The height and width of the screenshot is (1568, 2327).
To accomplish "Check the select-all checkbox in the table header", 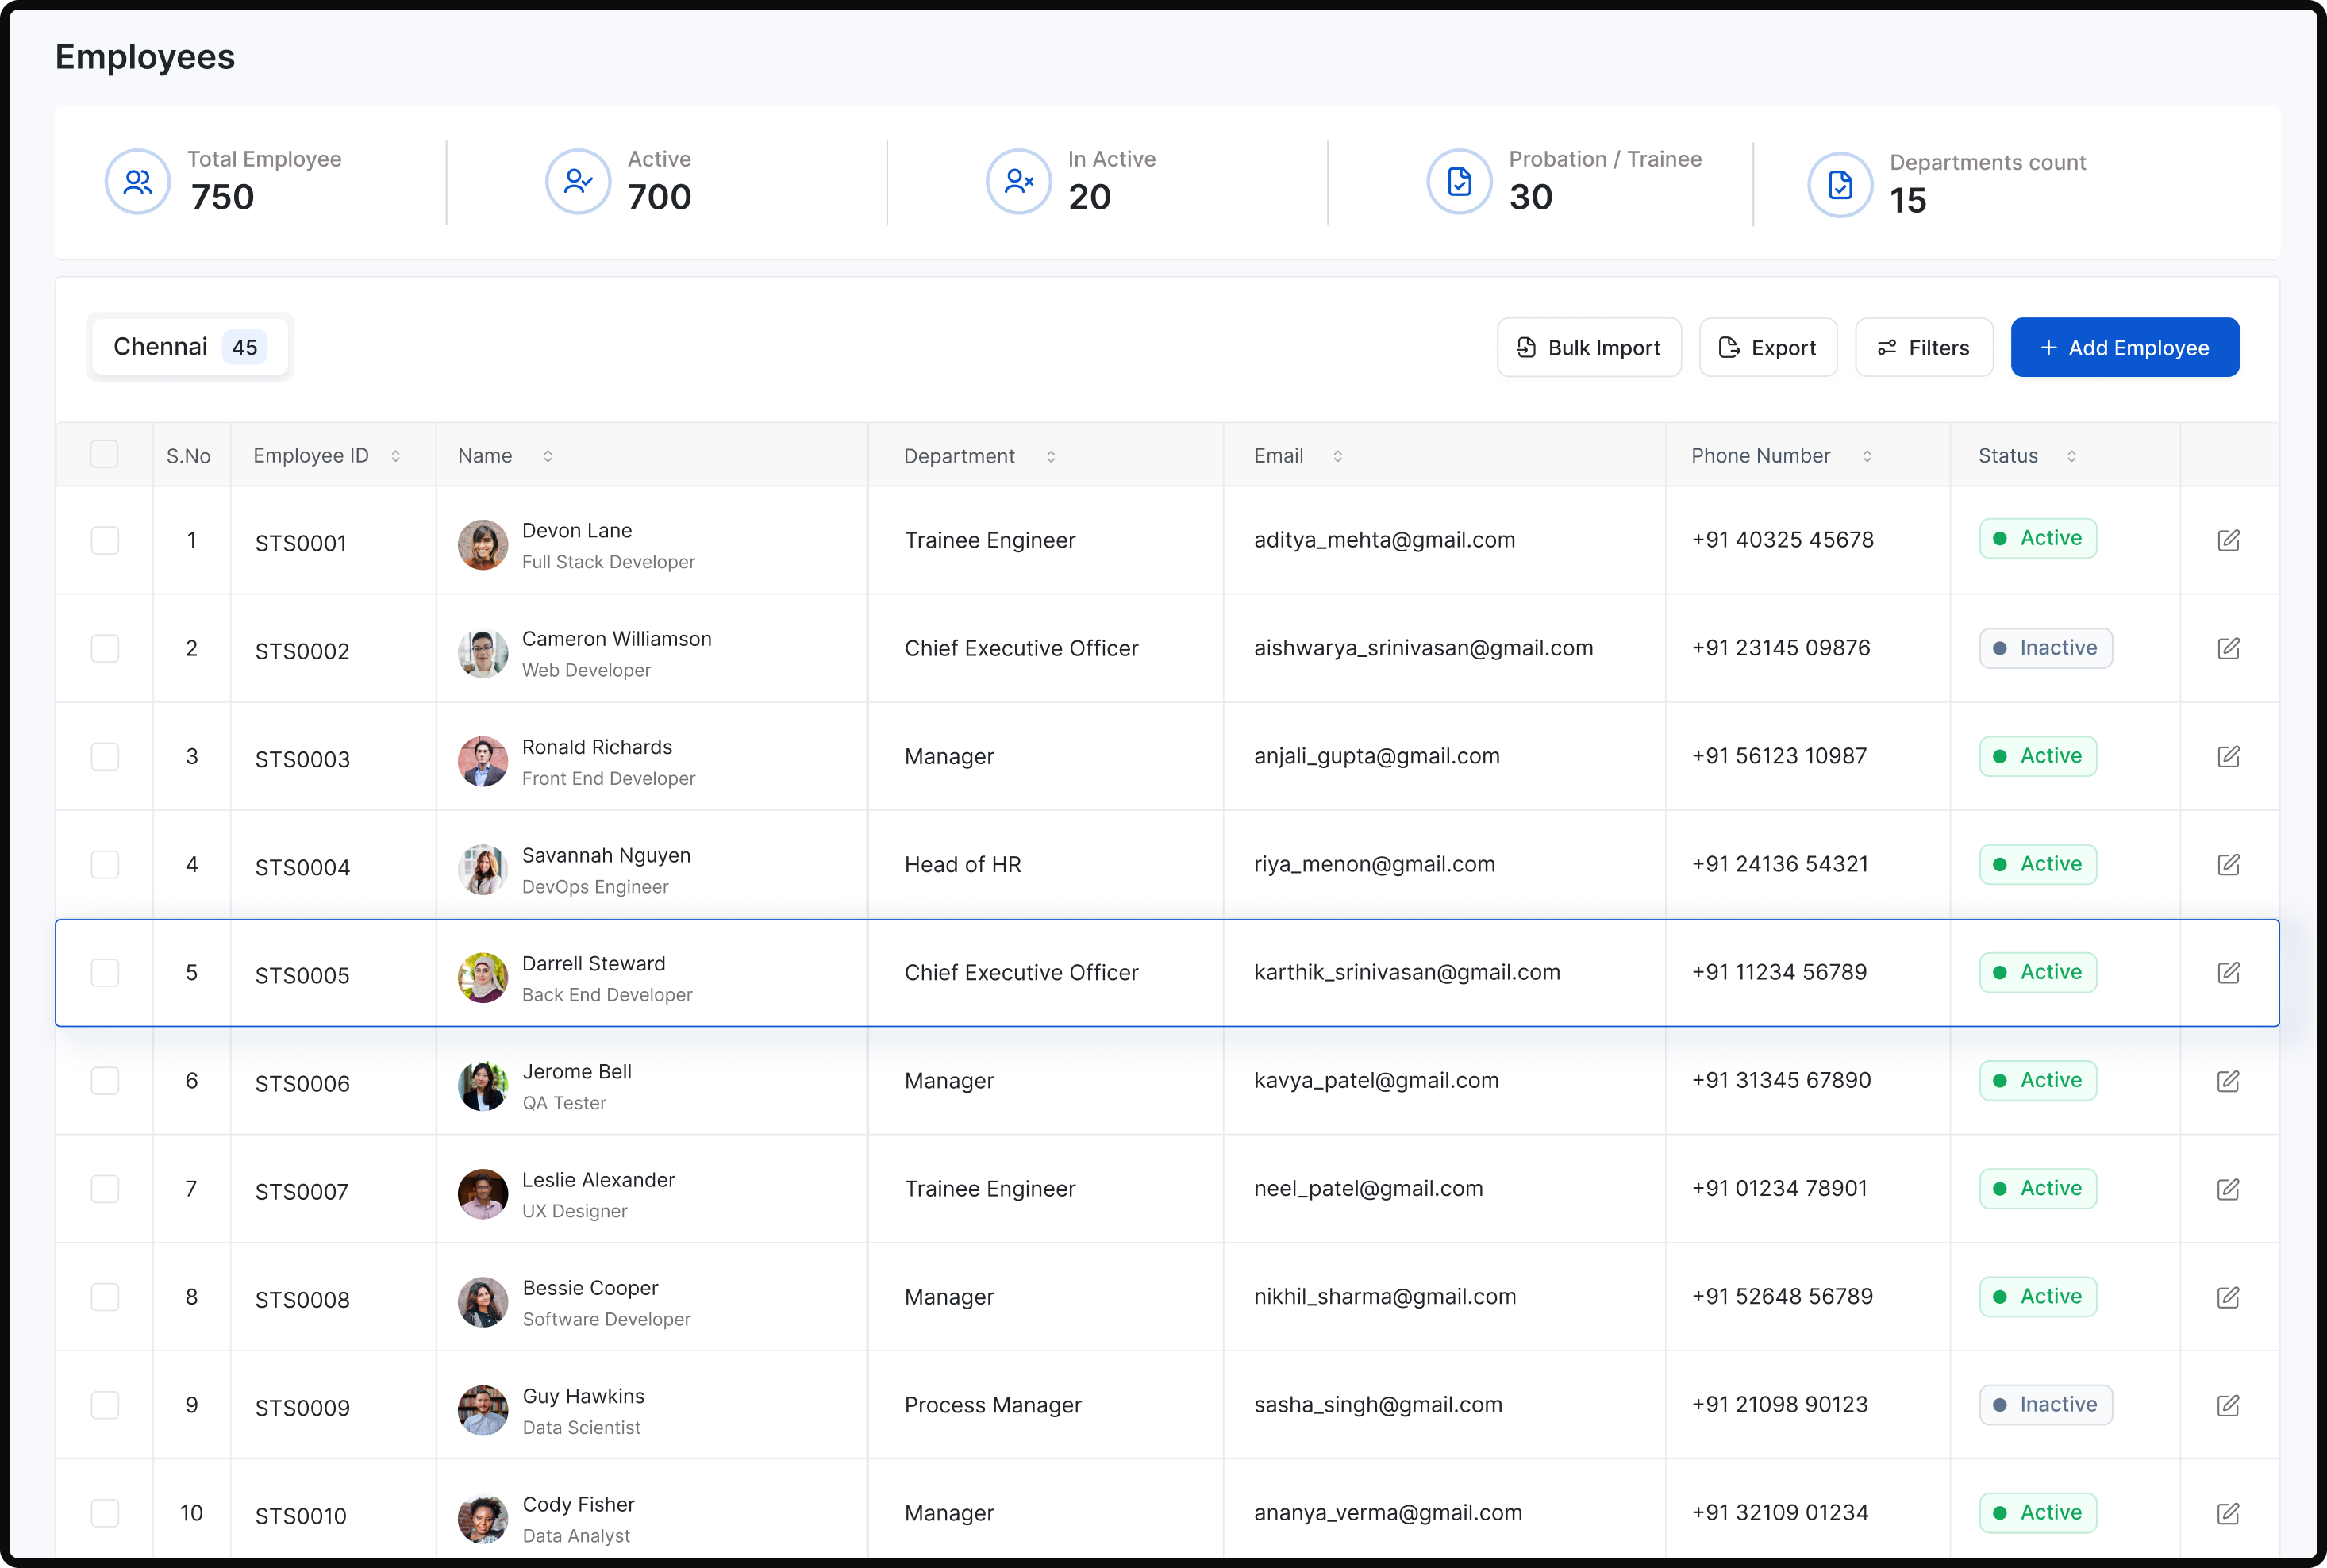I will tap(104, 454).
